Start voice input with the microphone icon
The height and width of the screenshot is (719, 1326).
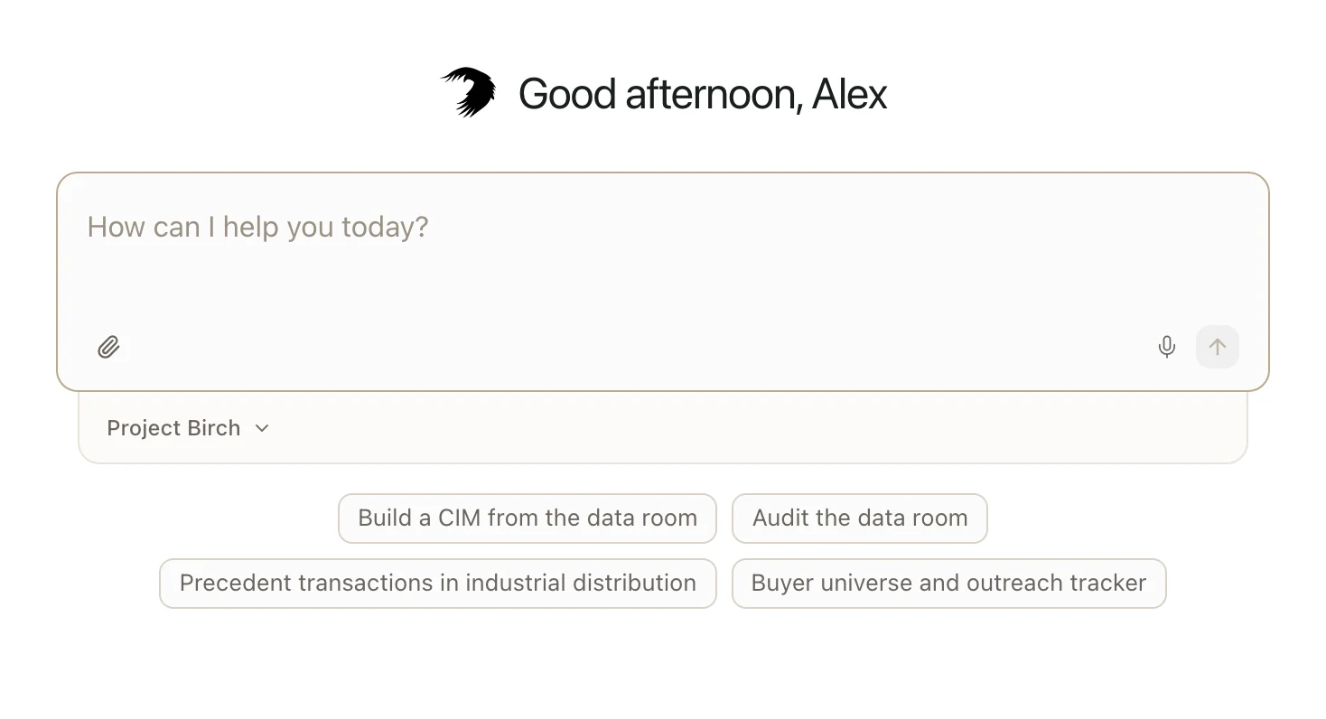coord(1166,347)
